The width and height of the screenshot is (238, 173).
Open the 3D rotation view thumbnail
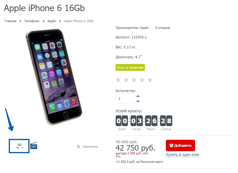(x=19, y=146)
